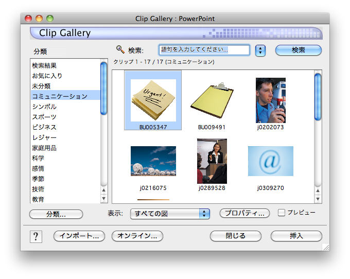Image resolution: width=350 pixels, height=279 pixels.
Task: Click the question mark help button
Action: point(36,236)
